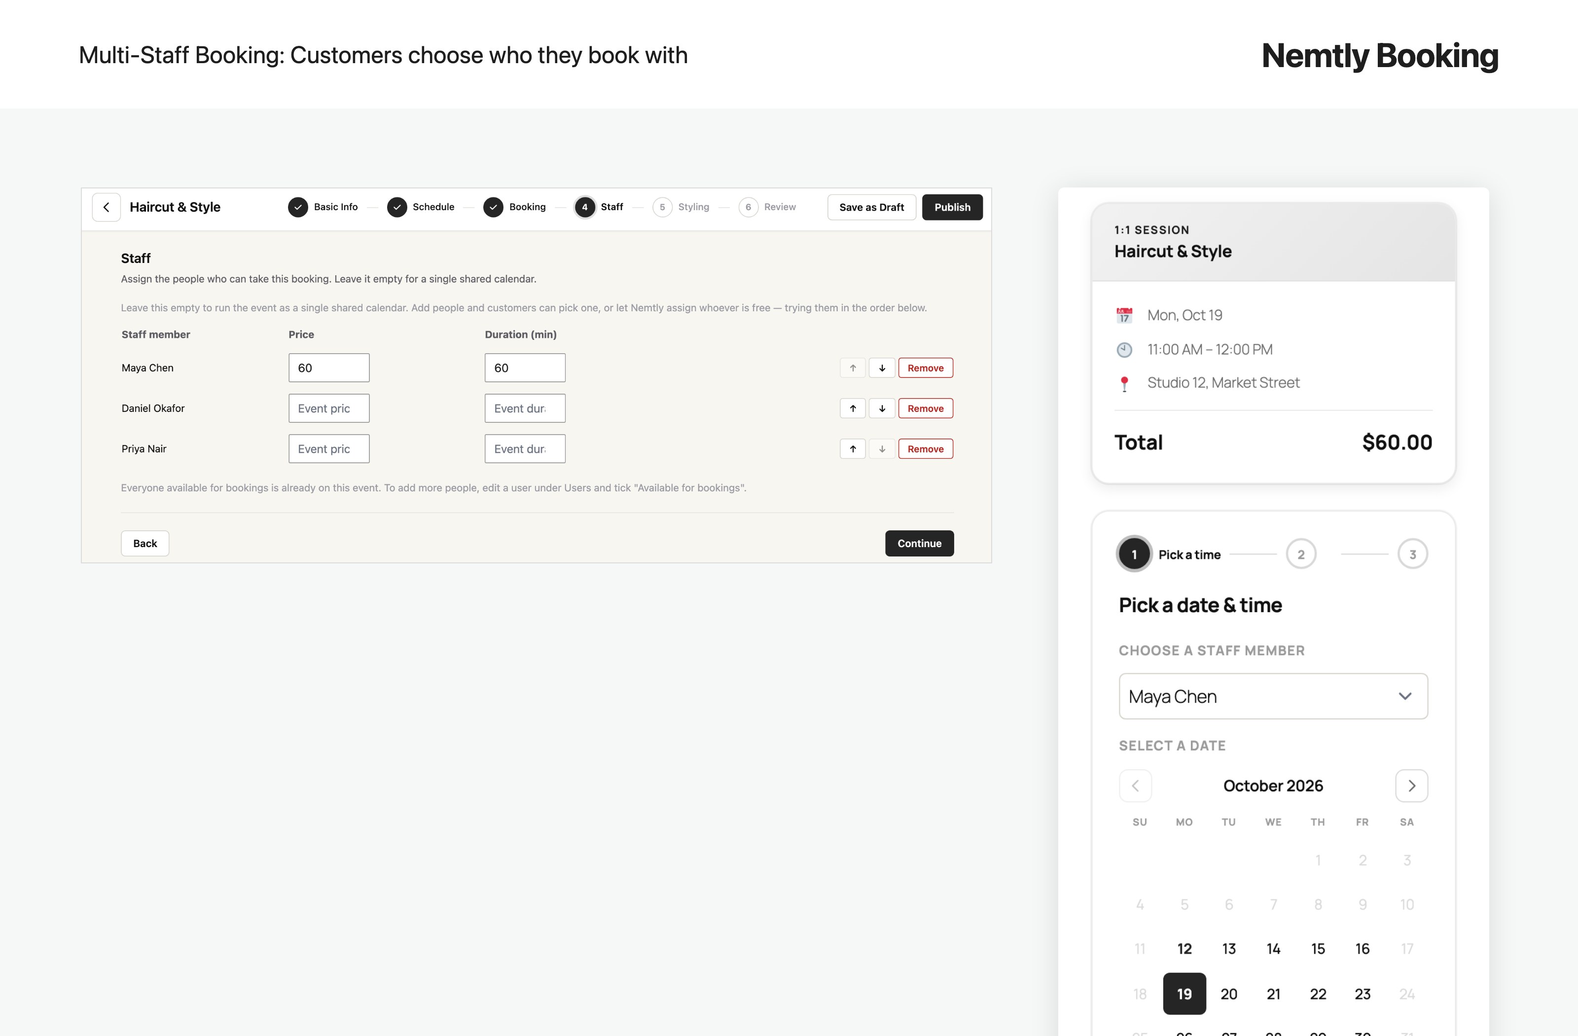Remove Daniel Okafor from staff

click(926, 408)
